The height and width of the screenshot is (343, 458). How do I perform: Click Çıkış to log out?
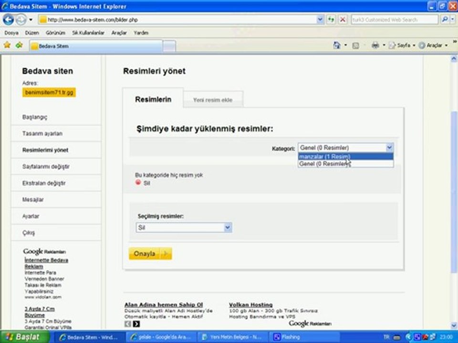coord(29,233)
